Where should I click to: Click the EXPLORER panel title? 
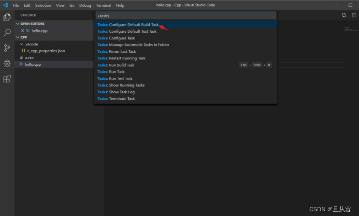point(28,15)
